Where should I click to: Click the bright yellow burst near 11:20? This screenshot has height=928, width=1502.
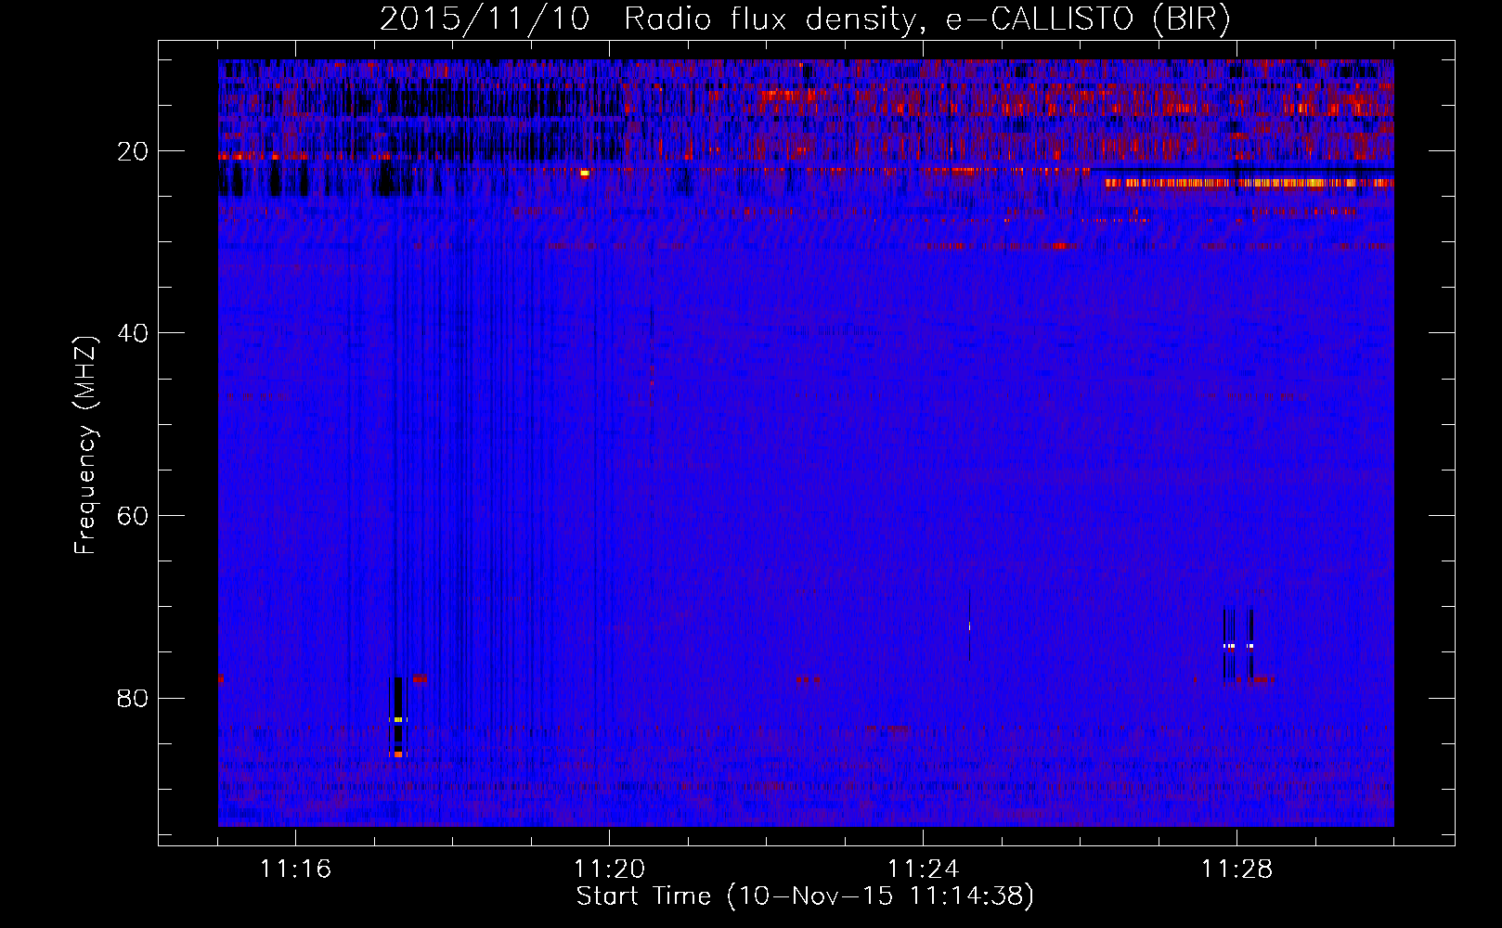585,173
